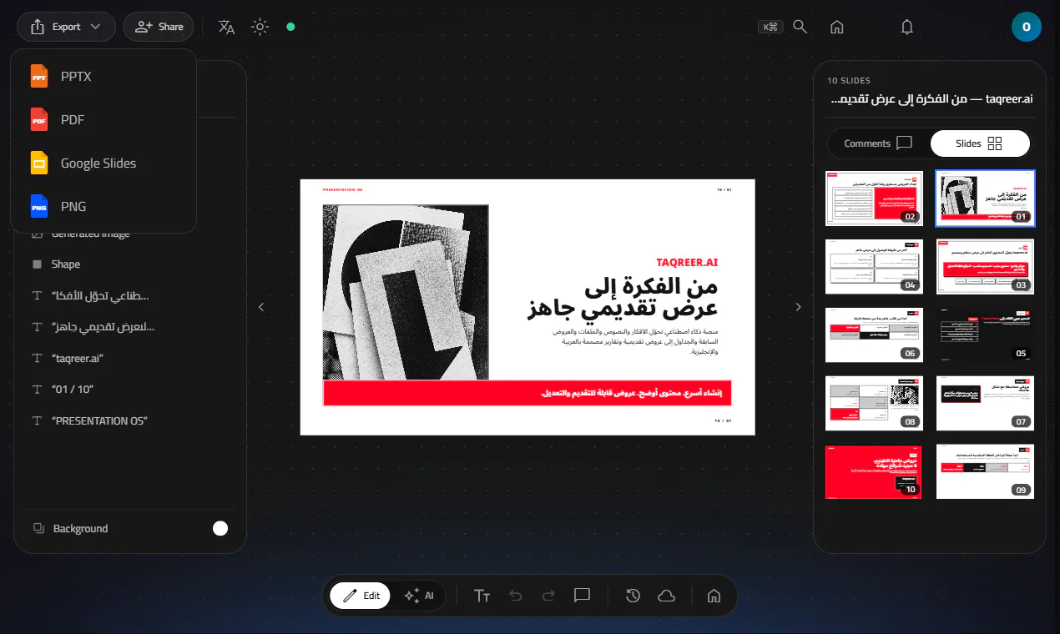Select the "لعرض تقديمي جاهز" text layer
1060x634 pixels.
[130, 327]
